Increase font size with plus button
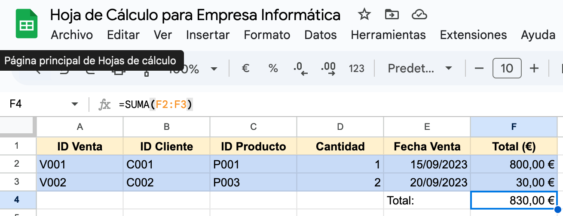 pos(534,68)
